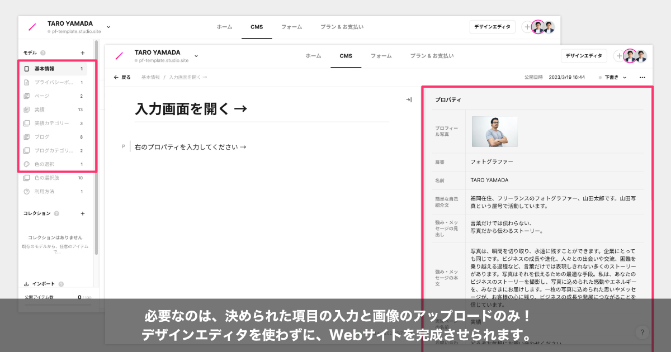
Task: Switch to the フォーム tab in the back window
Action: [291, 27]
